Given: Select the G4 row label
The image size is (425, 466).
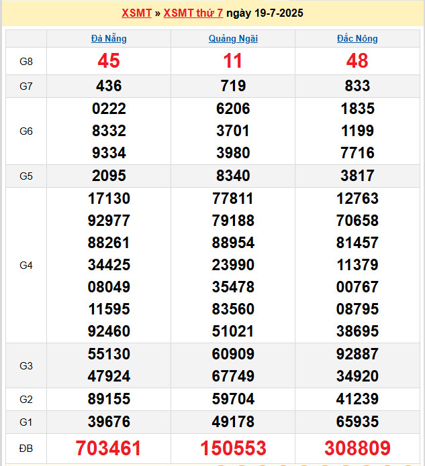Looking at the screenshot, I should pos(26,265).
